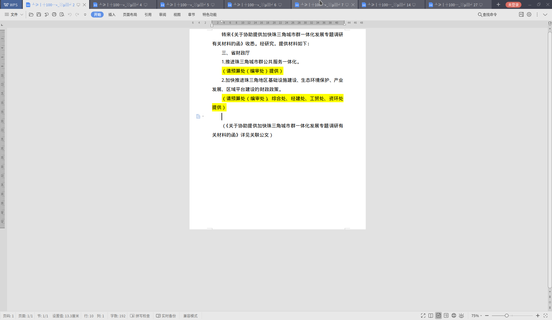Switch to the 视图 ribbon tab
The height and width of the screenshot is (320, 552).
tap(177, 15)
